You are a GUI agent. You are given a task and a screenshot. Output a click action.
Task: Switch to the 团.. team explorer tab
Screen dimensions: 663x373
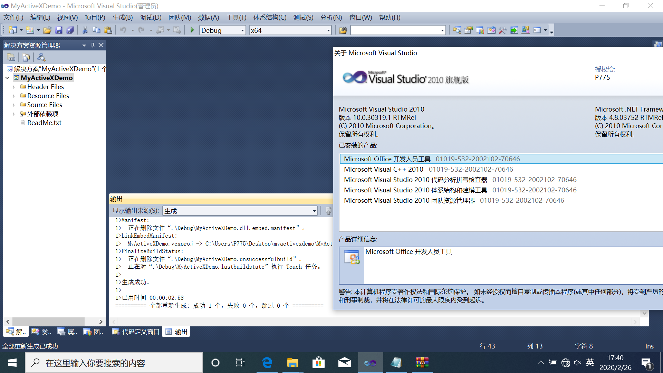[x=93, y=332]
